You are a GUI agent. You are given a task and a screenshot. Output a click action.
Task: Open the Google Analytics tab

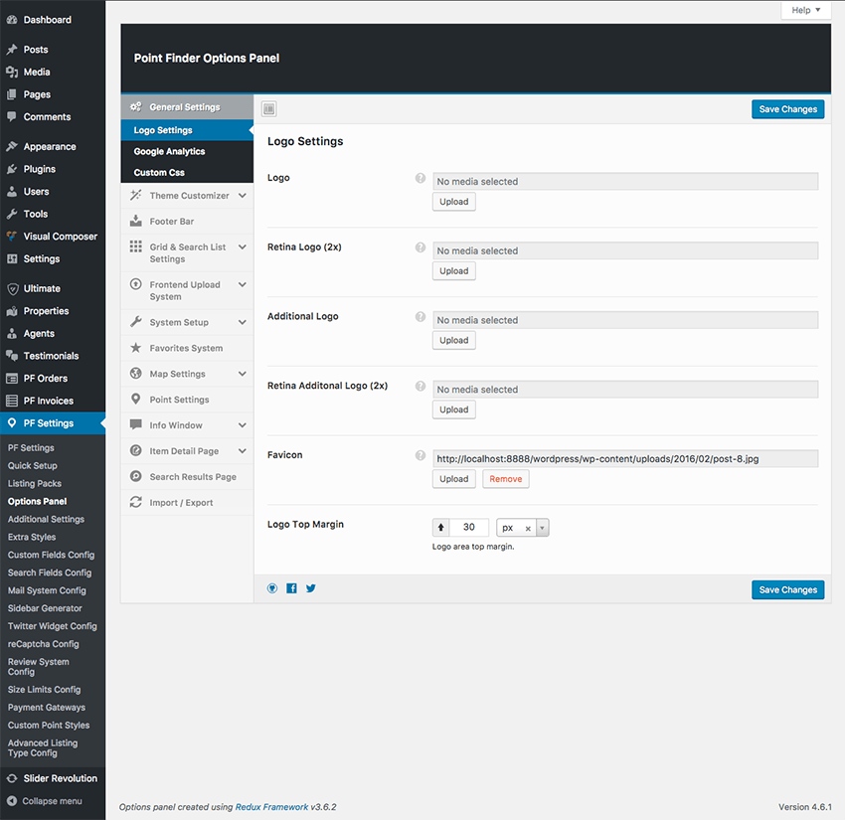click(187, 151)
